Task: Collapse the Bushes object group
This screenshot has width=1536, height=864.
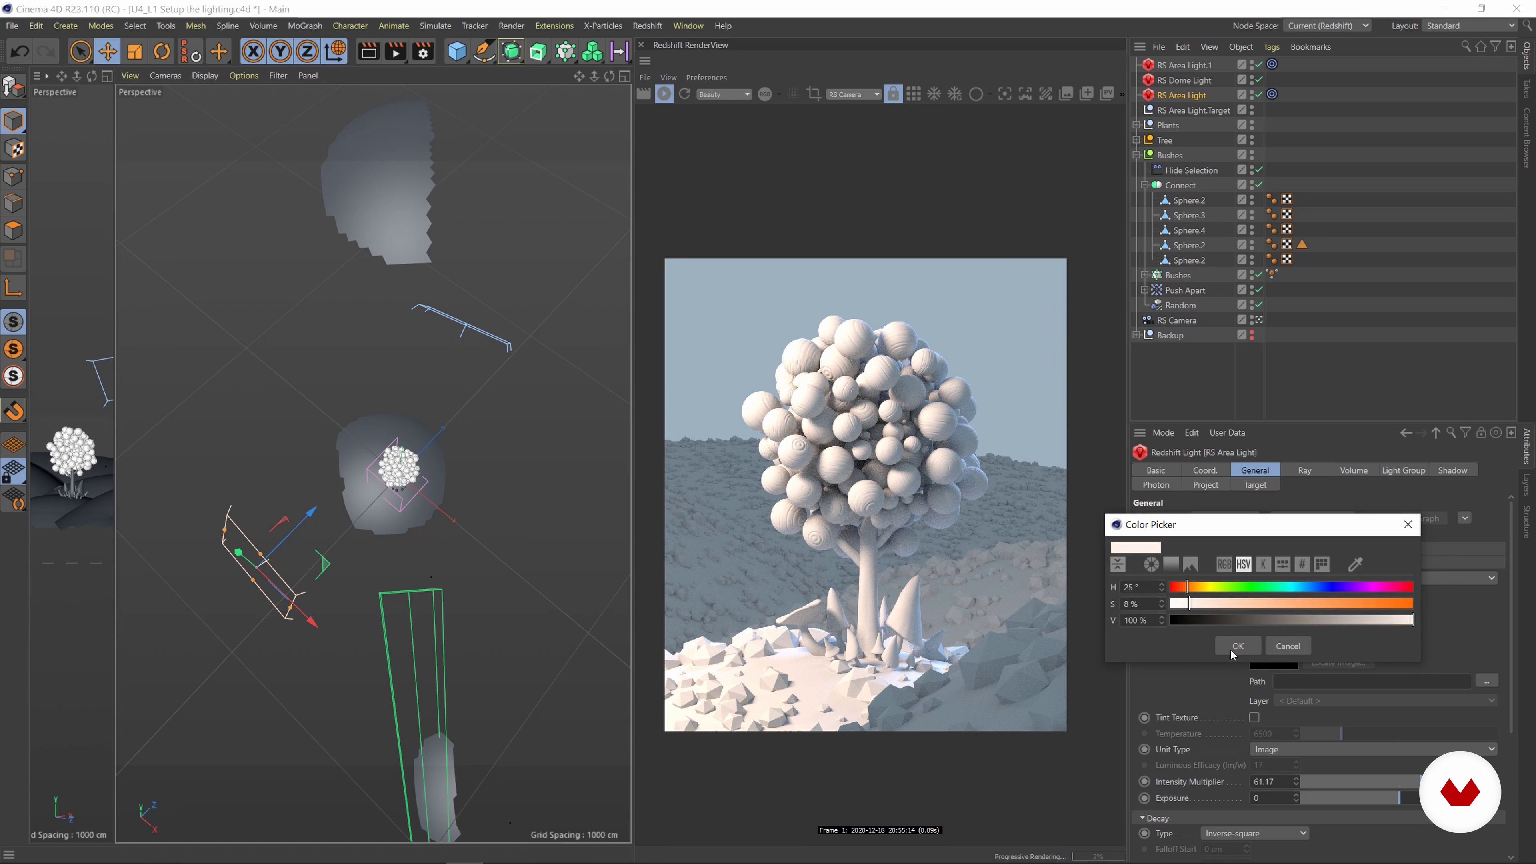Action: pos(1136,155)
